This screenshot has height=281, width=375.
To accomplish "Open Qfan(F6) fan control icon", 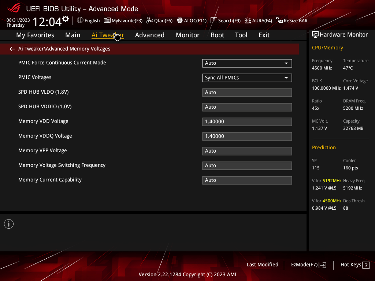I will coord(150,20).
